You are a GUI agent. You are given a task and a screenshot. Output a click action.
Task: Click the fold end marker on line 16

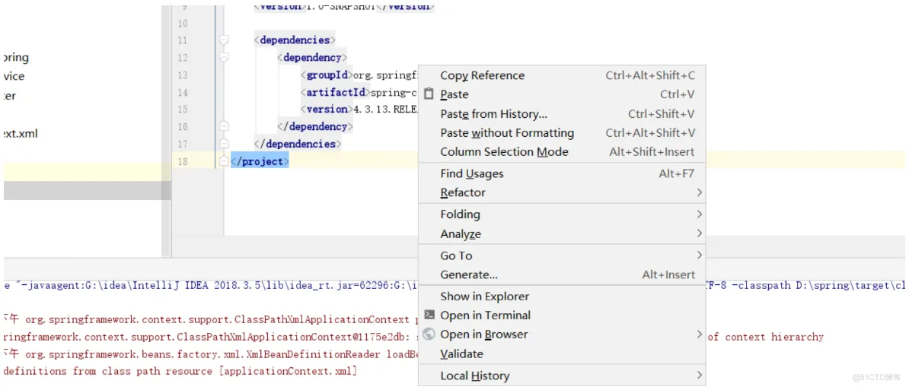click(x=224, y=126)
